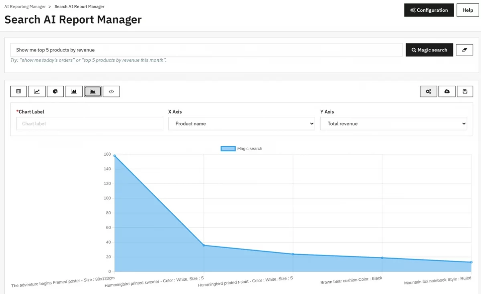481x294 pixels.
Task: Click the 'Search AI Report Manager' page heading
Action: pyautogui.click(x=73, y=19)
